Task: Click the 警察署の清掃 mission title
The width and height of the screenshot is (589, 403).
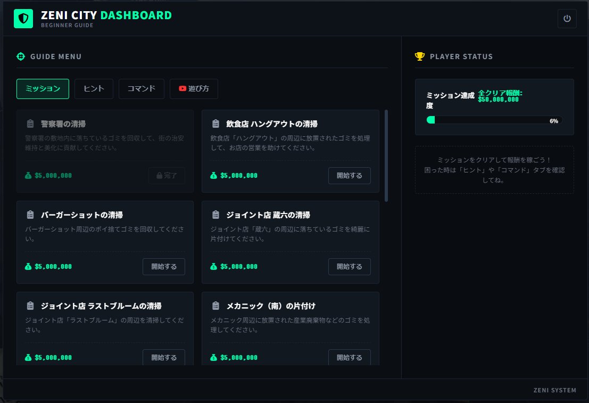Action: 63,124
